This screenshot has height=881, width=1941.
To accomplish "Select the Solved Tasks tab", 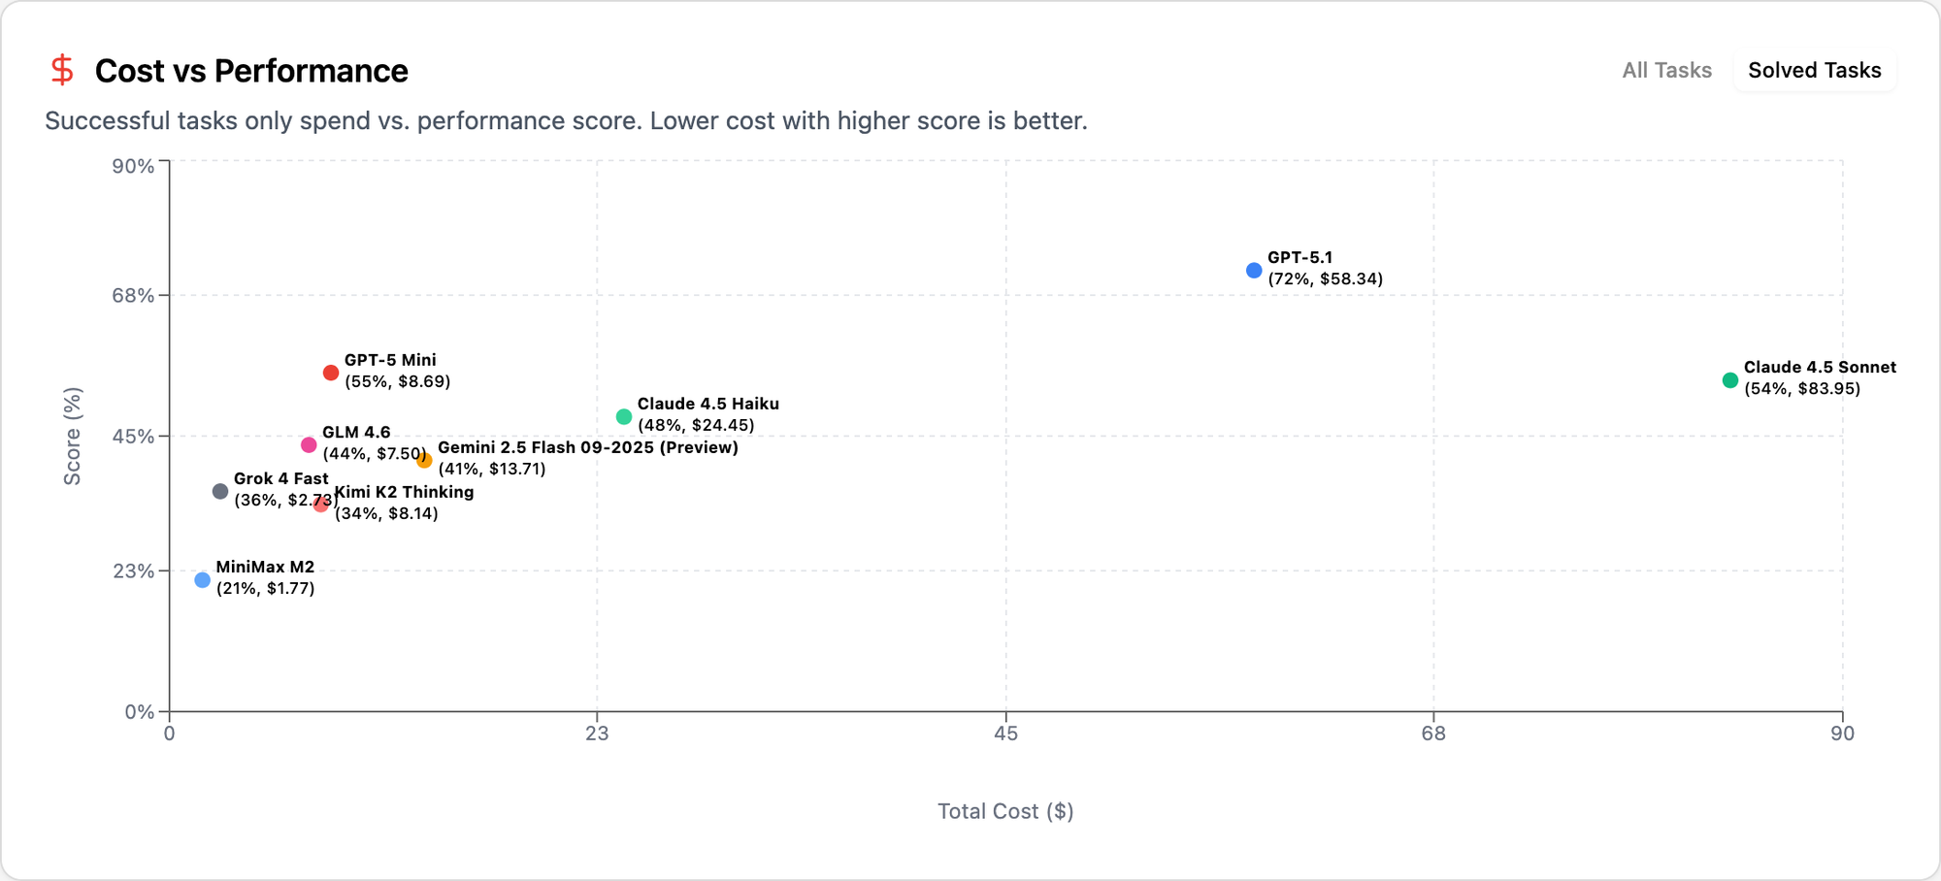I will point(1814,71).
